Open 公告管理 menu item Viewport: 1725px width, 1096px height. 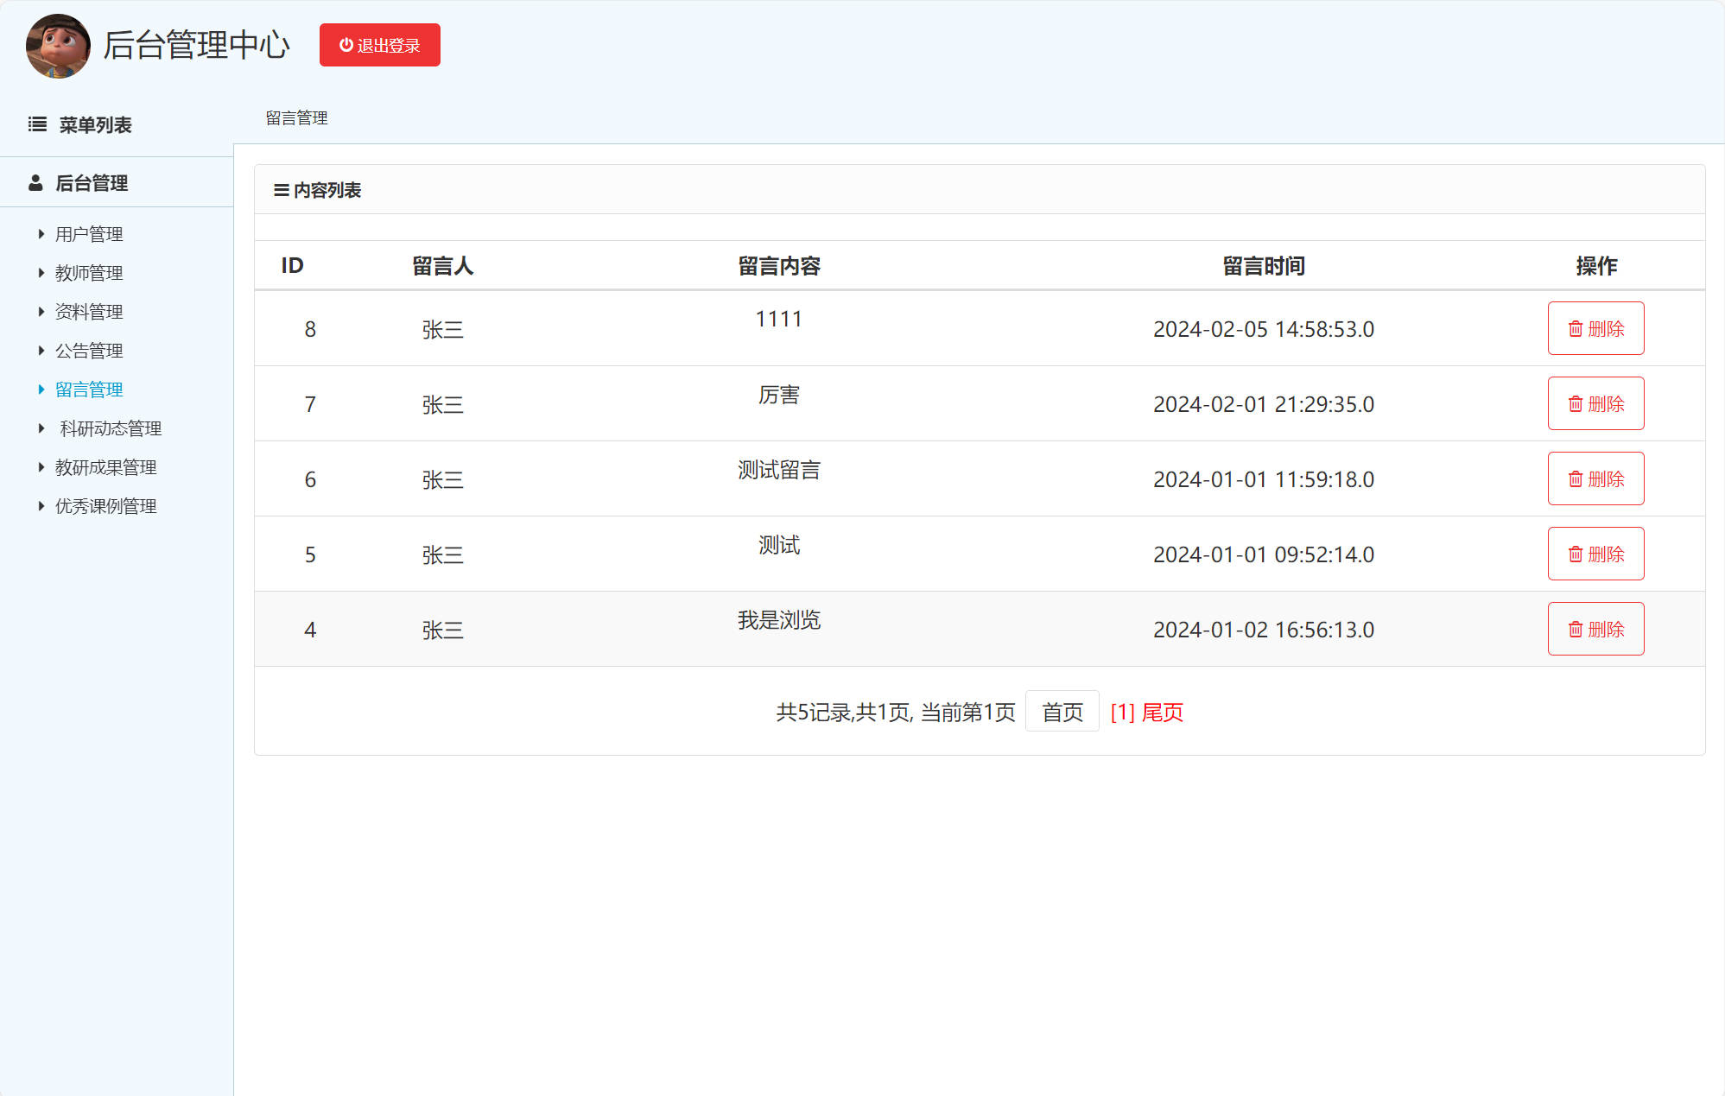point(89,351)
